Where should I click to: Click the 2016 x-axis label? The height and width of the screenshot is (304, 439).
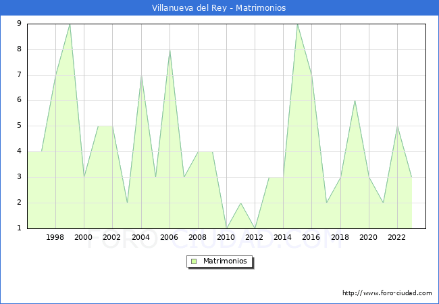tap(311, 237)
